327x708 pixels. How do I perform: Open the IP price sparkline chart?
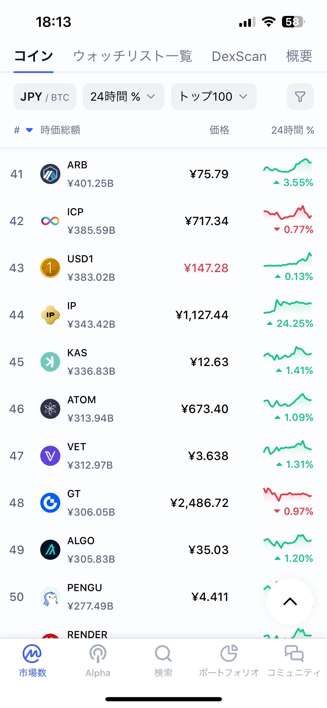[x=287, y=306]
